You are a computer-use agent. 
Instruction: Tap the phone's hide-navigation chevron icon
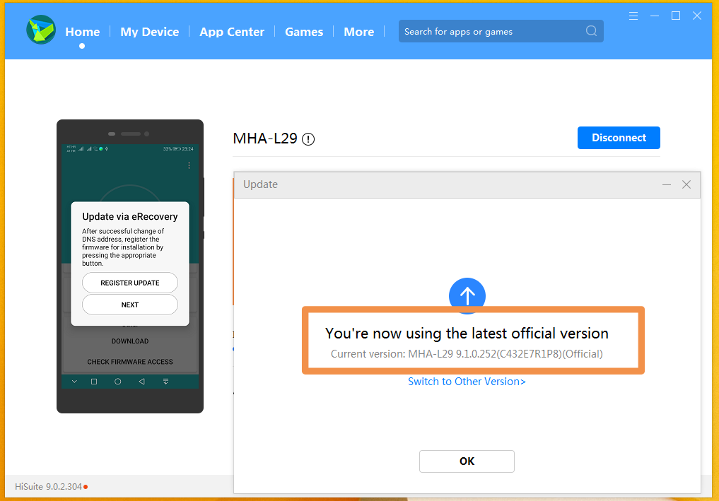(x=74, y=382)
